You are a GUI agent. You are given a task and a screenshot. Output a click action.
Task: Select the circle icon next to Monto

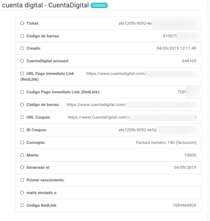[22, 155]
